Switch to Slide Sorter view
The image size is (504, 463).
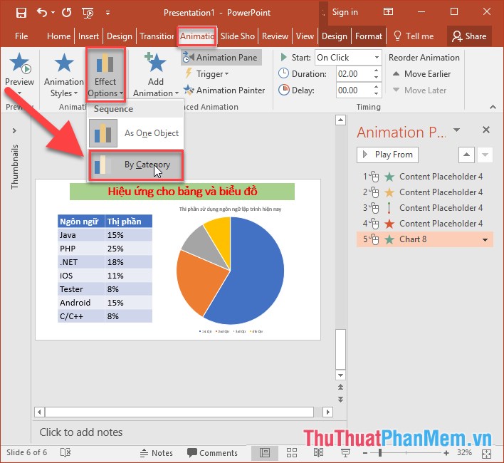[292, 453]
